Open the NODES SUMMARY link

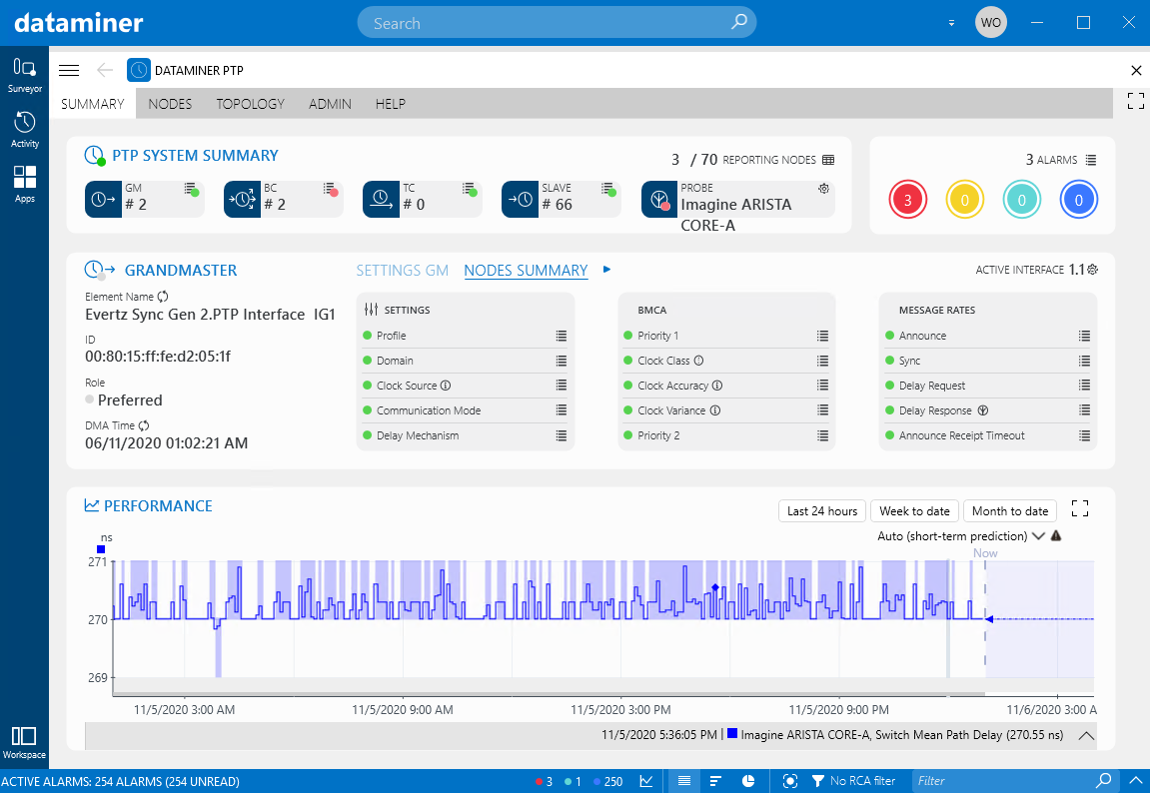coord(525,270)
